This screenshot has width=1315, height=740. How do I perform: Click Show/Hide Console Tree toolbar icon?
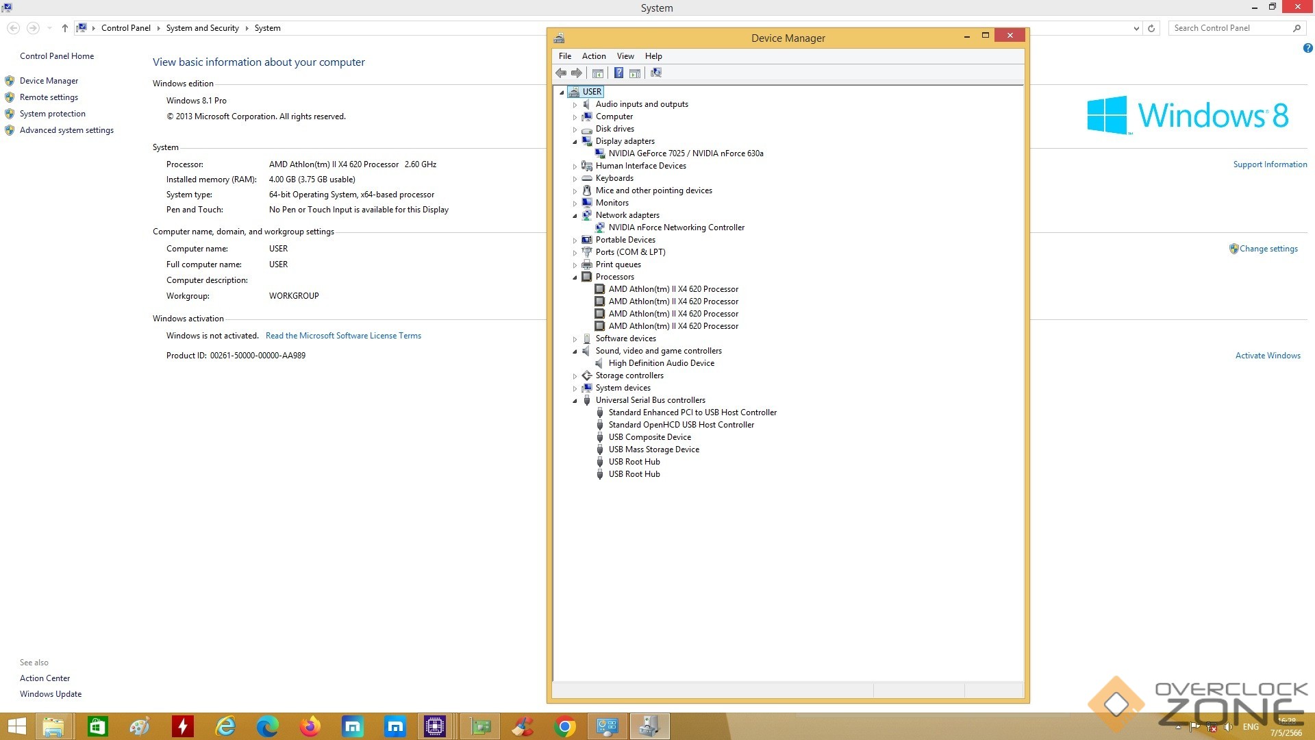click(x=597, y=73)
